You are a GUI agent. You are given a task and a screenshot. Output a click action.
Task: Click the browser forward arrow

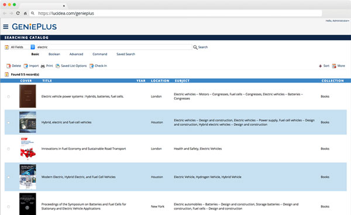(x=11, y=13)
